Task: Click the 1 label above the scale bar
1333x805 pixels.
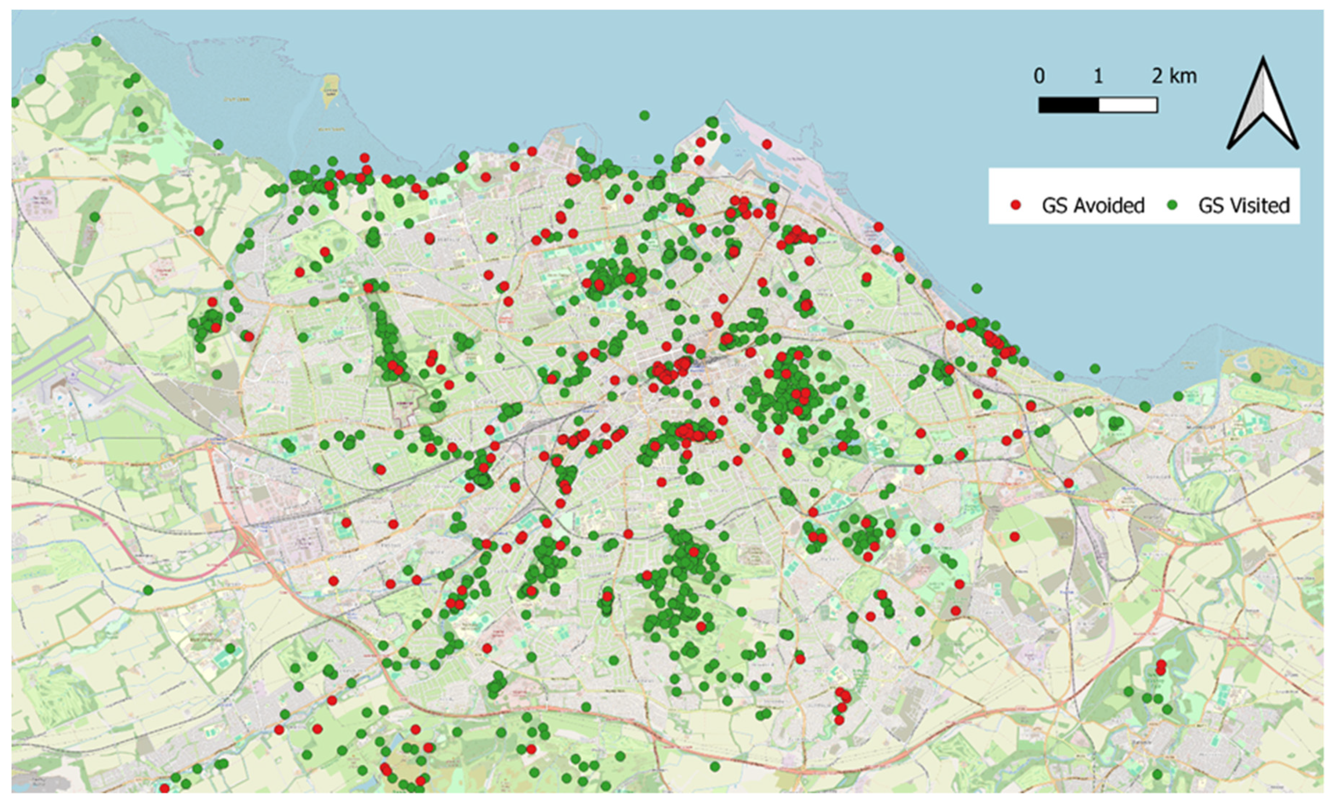Action: click(1098, 76)
